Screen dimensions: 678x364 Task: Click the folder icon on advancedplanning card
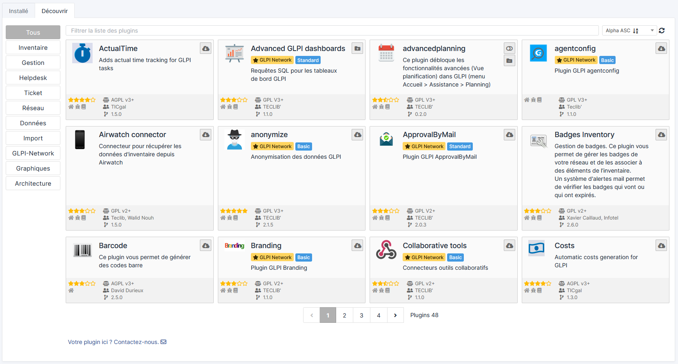509,61
